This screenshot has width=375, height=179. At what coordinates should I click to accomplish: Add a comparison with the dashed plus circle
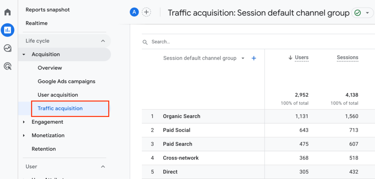146,12
